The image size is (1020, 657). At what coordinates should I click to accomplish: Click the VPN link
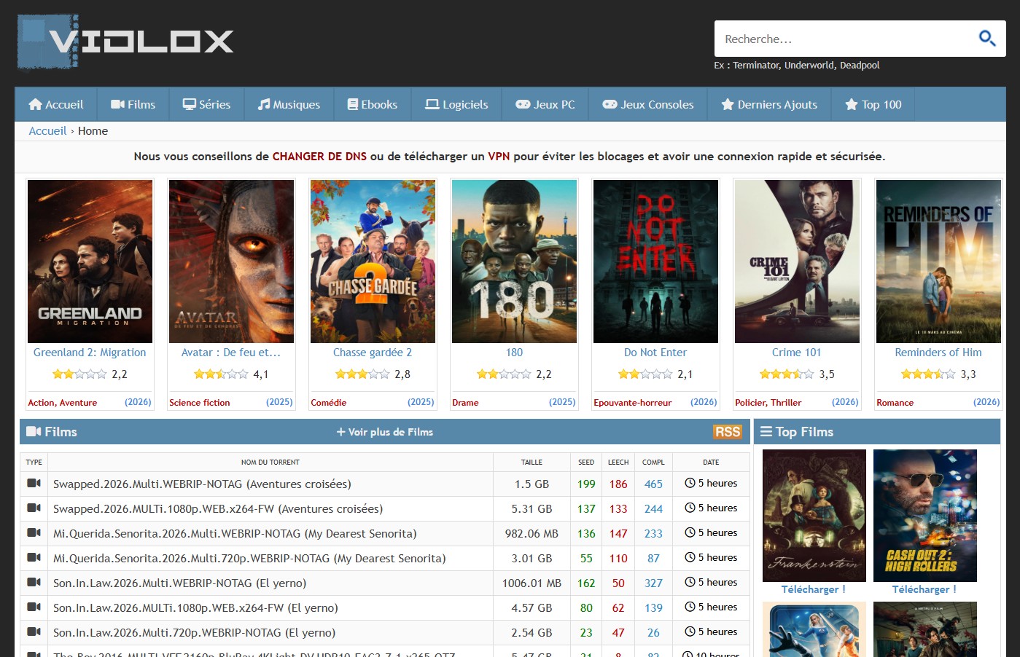click(499, 156)
